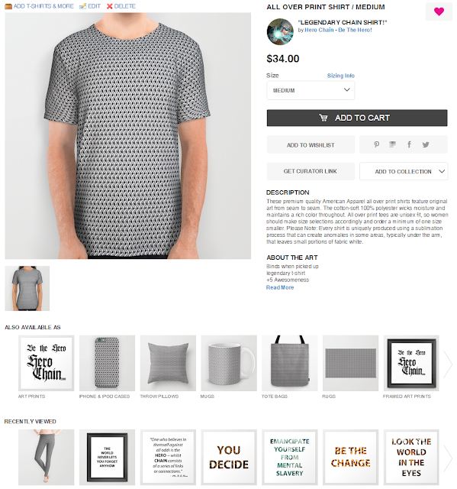This screenshot has width=457, height=489.
Task: Open the Sizing Info link
Action: 340,76
